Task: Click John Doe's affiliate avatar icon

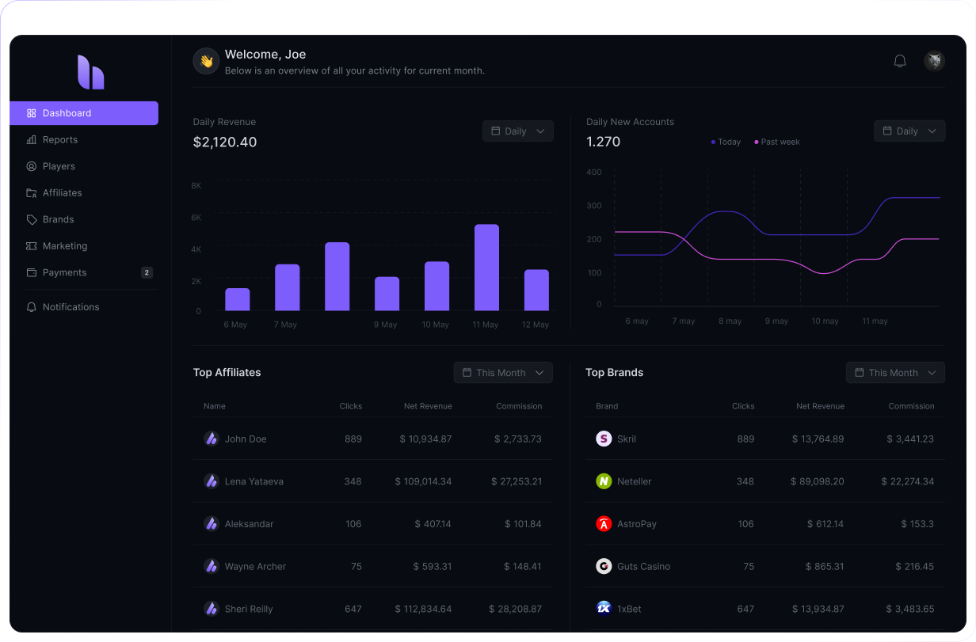Action: coord(211,439)
